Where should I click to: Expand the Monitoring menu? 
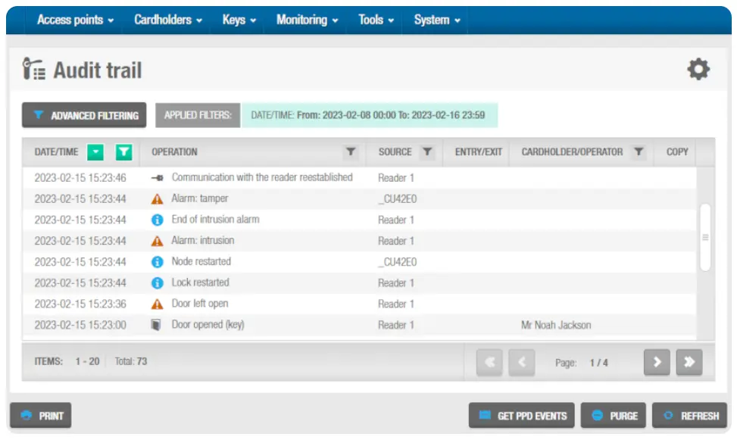307,20
